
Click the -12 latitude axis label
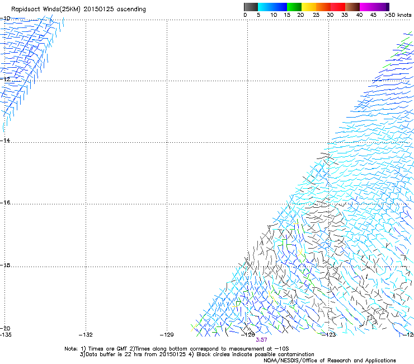pyautogui.click(x=5, y=79)
